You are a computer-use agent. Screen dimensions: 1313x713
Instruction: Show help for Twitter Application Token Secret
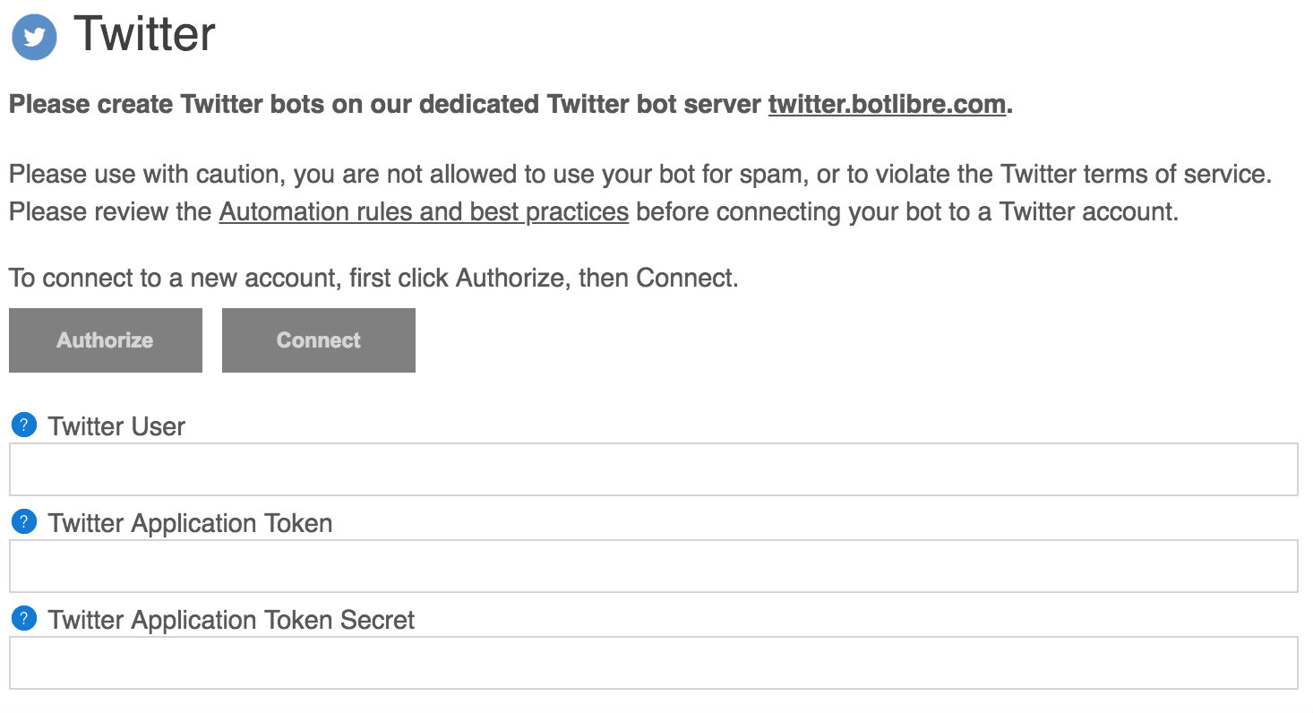24,619
